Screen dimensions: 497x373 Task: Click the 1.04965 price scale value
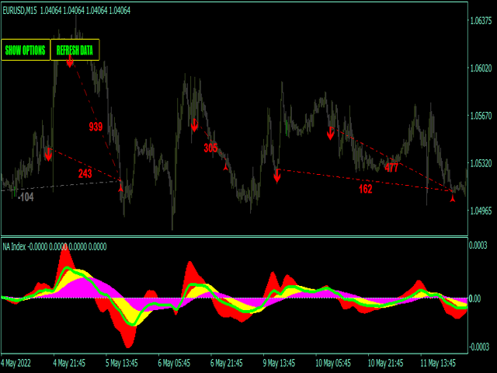click(481, 211)
